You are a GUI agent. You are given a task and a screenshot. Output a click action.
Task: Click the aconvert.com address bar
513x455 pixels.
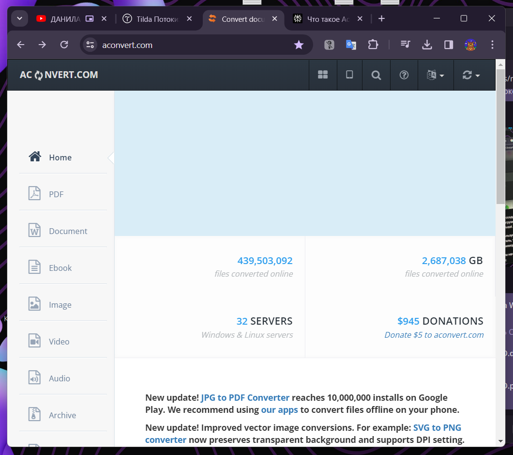[x=196, y=45]
